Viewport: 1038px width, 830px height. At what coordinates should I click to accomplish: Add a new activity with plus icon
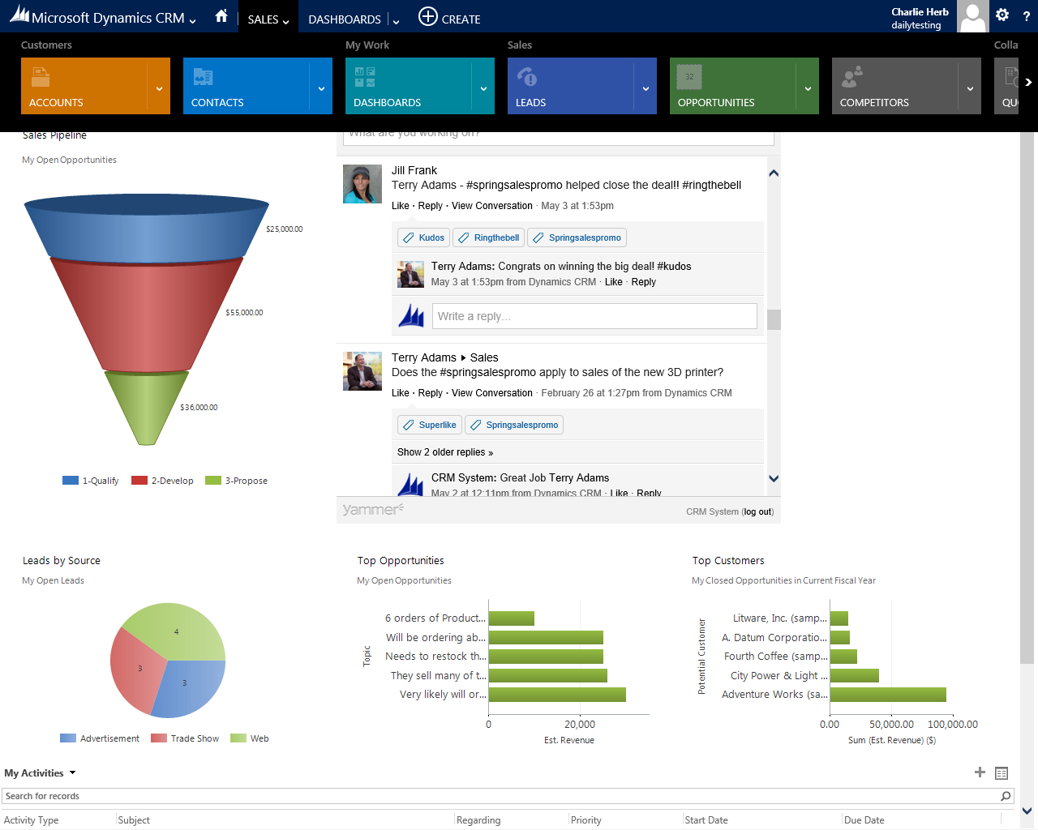980,772
